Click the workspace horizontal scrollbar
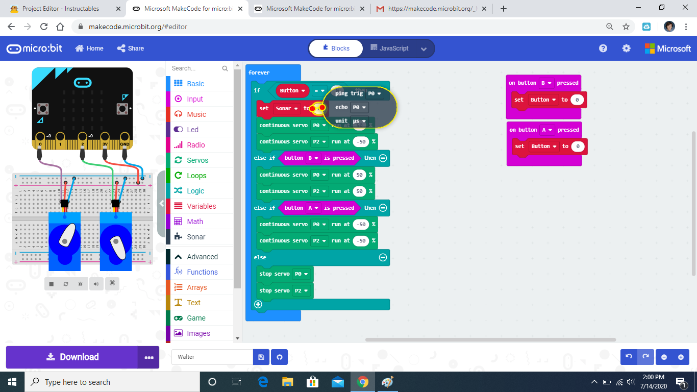 click(x=490, y=340)
